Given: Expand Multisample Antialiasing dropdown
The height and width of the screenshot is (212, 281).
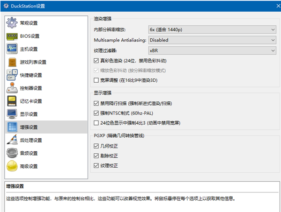Looking at the screenshot, I should point(212,40).
